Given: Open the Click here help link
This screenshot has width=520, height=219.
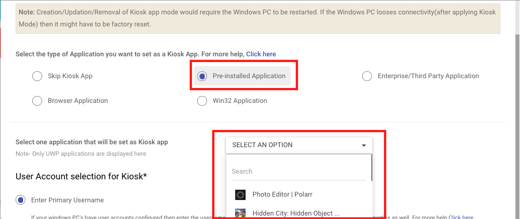Looking at the screenshot, I should click(261, 54).
